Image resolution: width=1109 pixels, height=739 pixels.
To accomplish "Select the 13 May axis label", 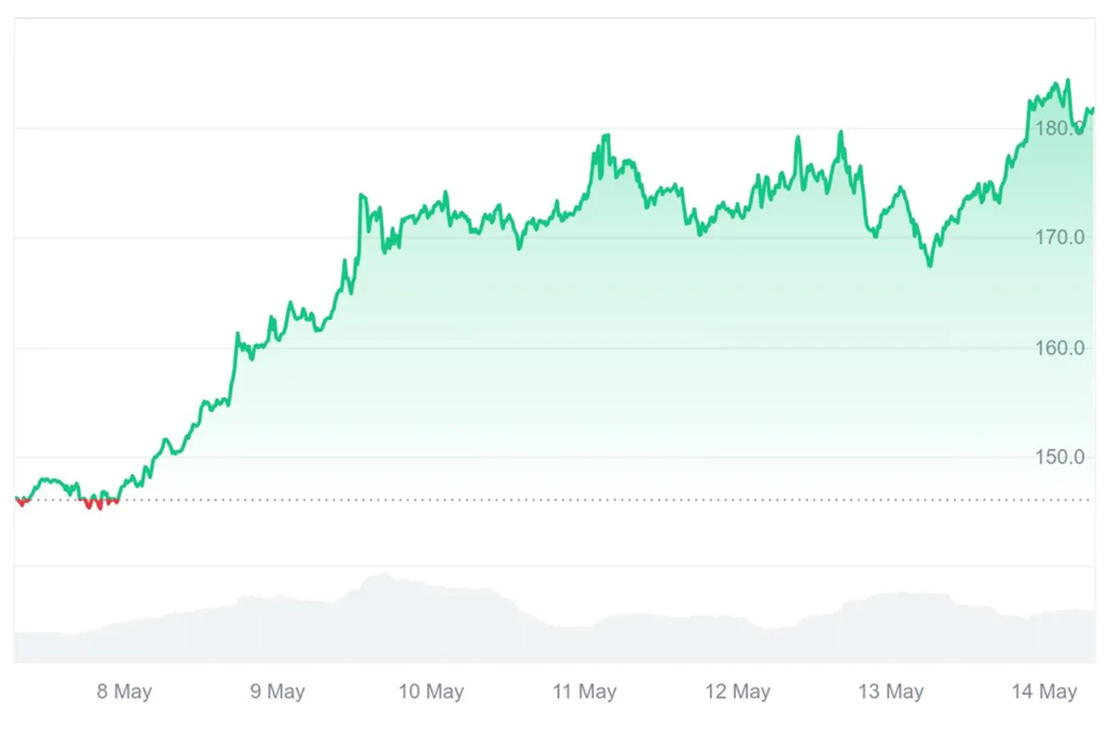I will point(891,692).
